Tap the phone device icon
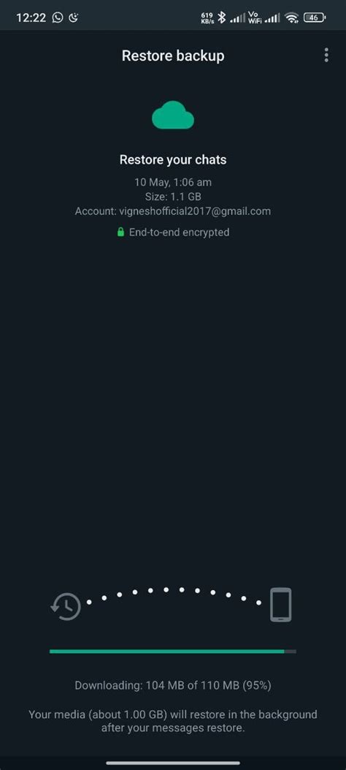 [x=281, y=605]
